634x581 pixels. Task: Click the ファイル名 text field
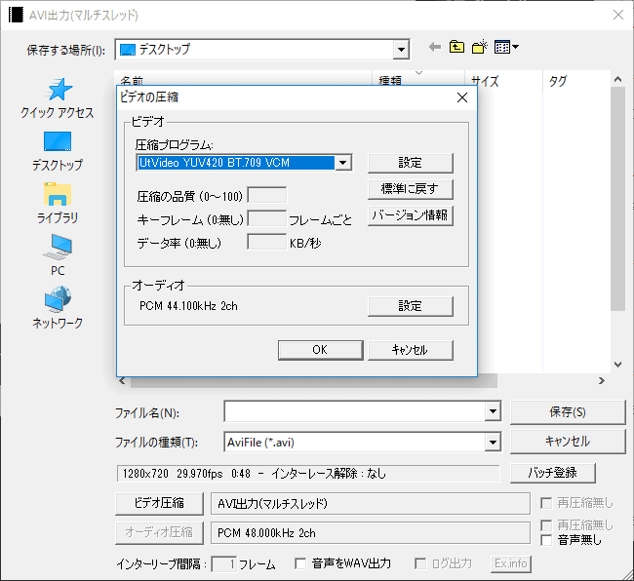click(x=354, y=412)
